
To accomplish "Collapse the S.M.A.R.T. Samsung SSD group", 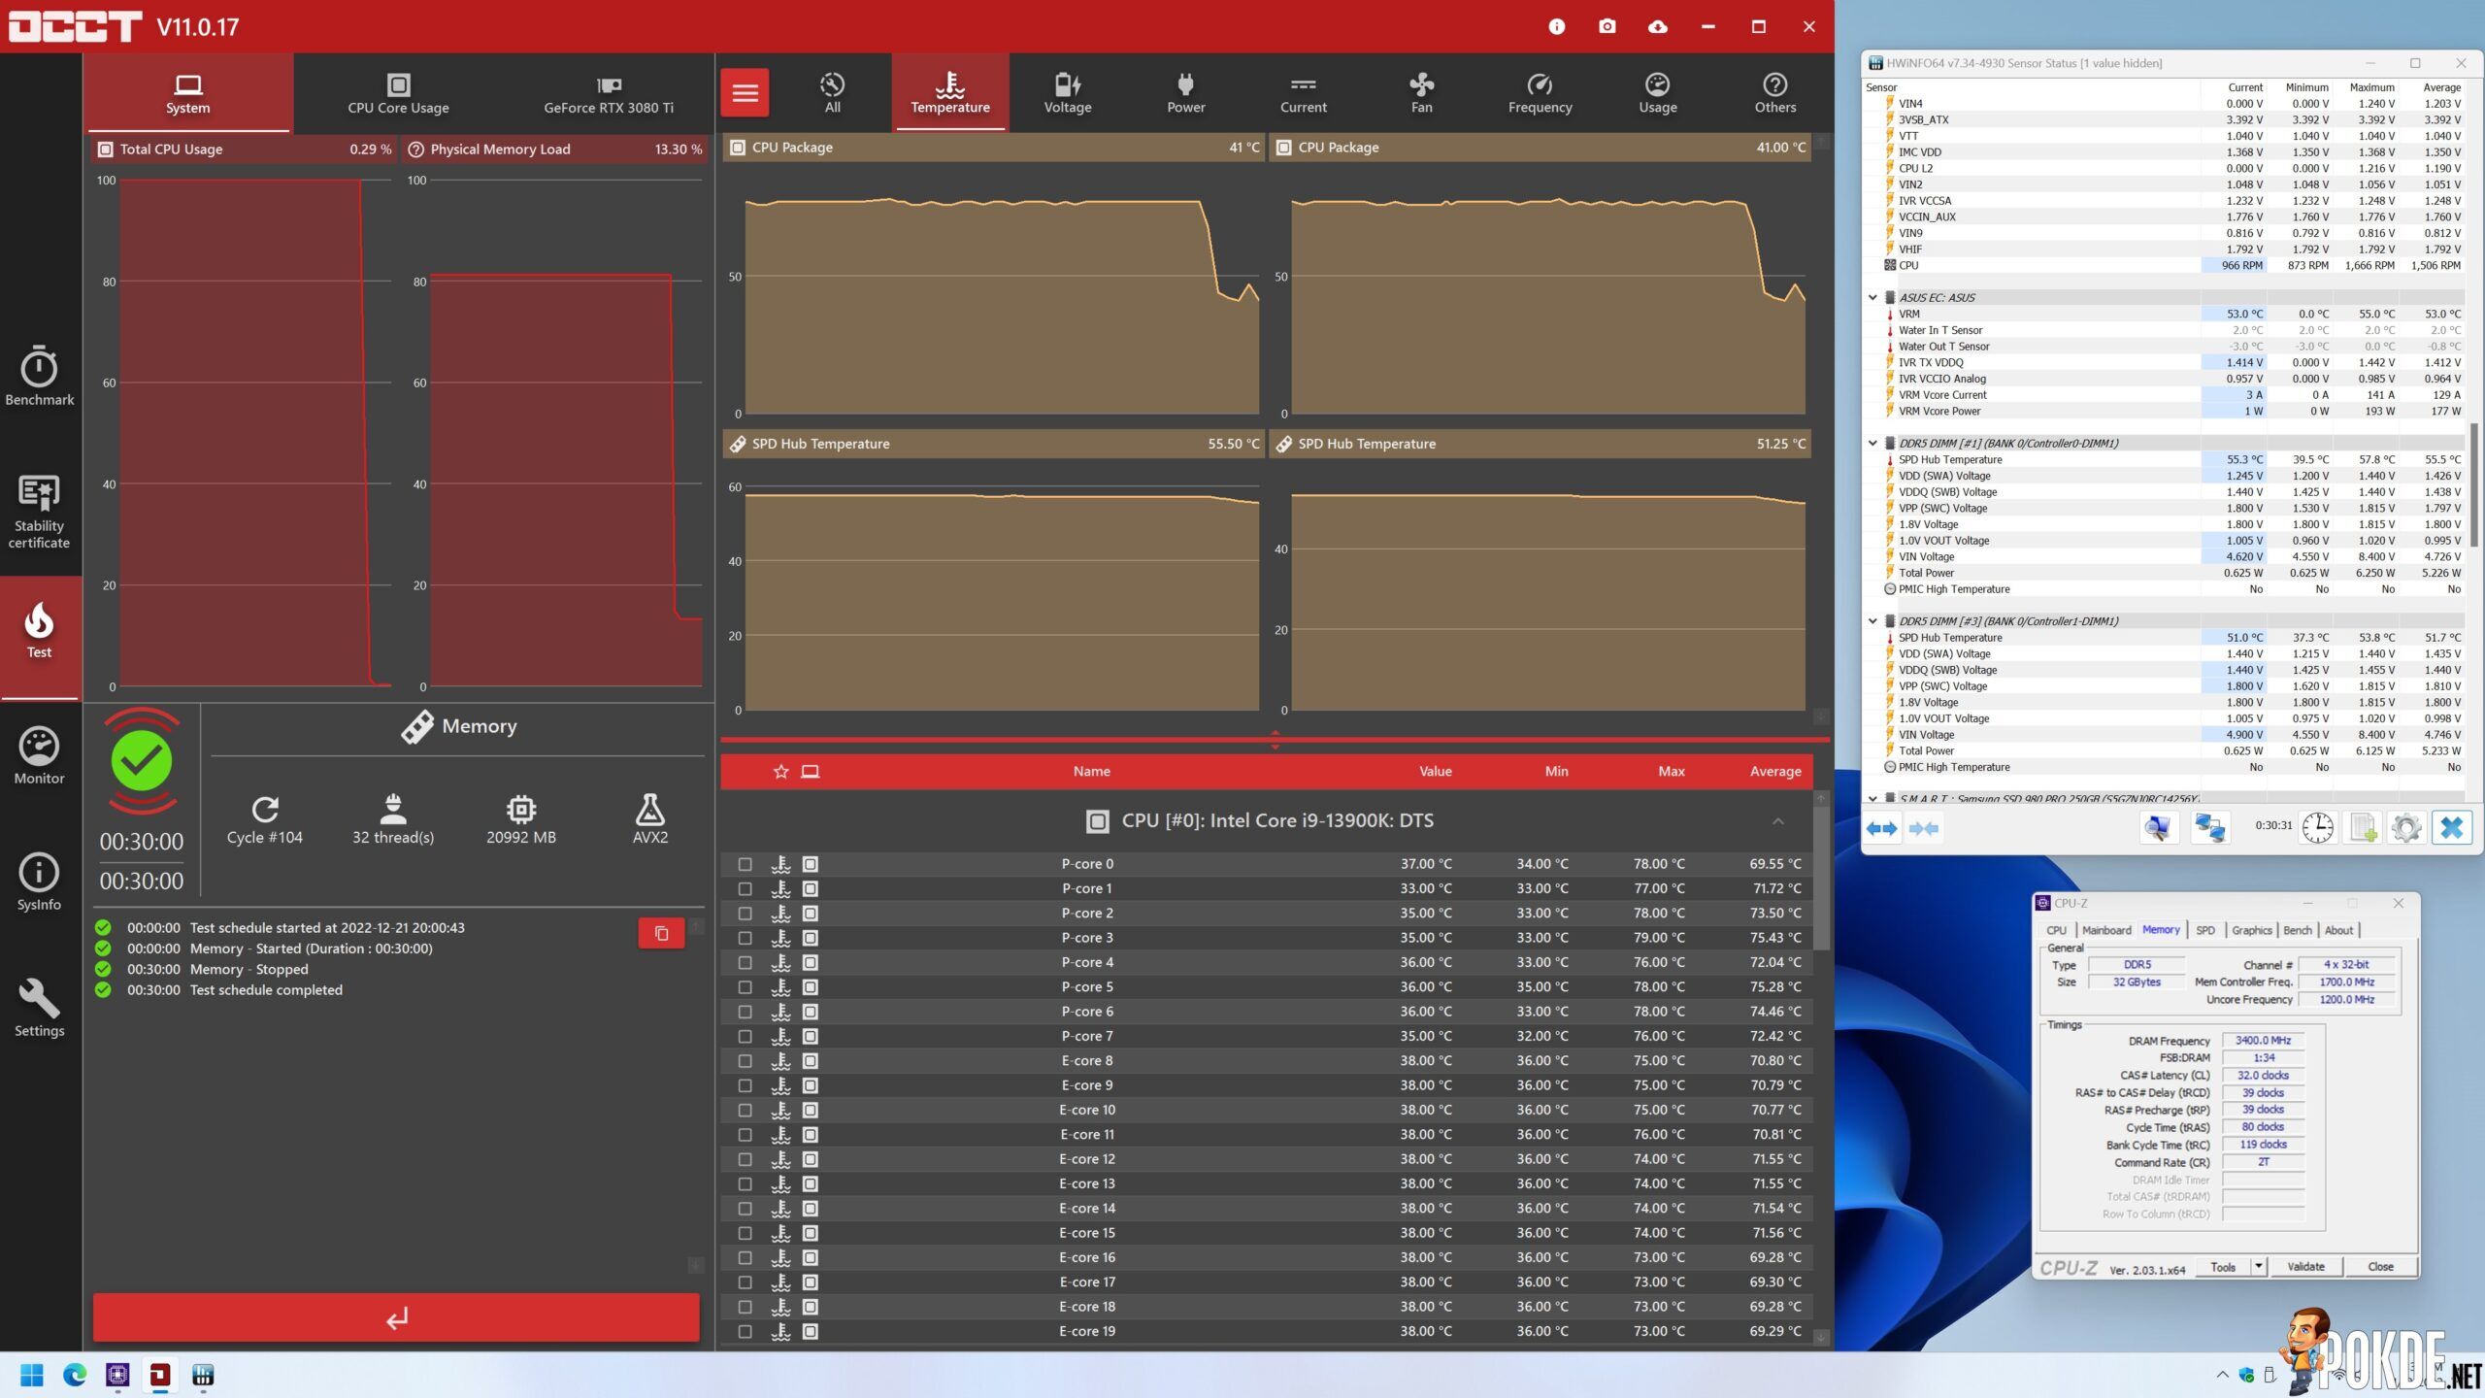I will [x=1872, y=799].
